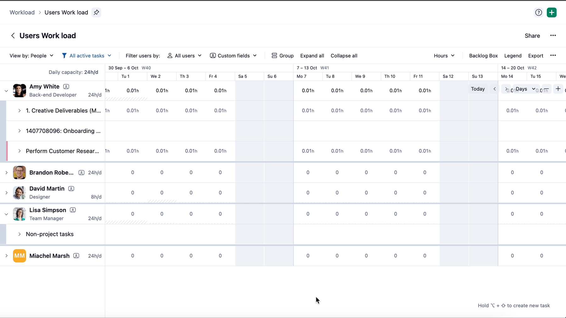Open the header three-dots options menu
Screen dimensions: 566x318
point(553,36)
